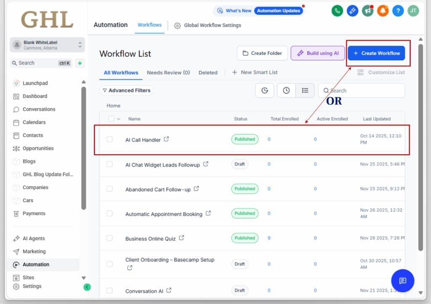Screen dimensions: 431x304
Task: Click the green lightning quick actions icon
Action: pos(80,63)
